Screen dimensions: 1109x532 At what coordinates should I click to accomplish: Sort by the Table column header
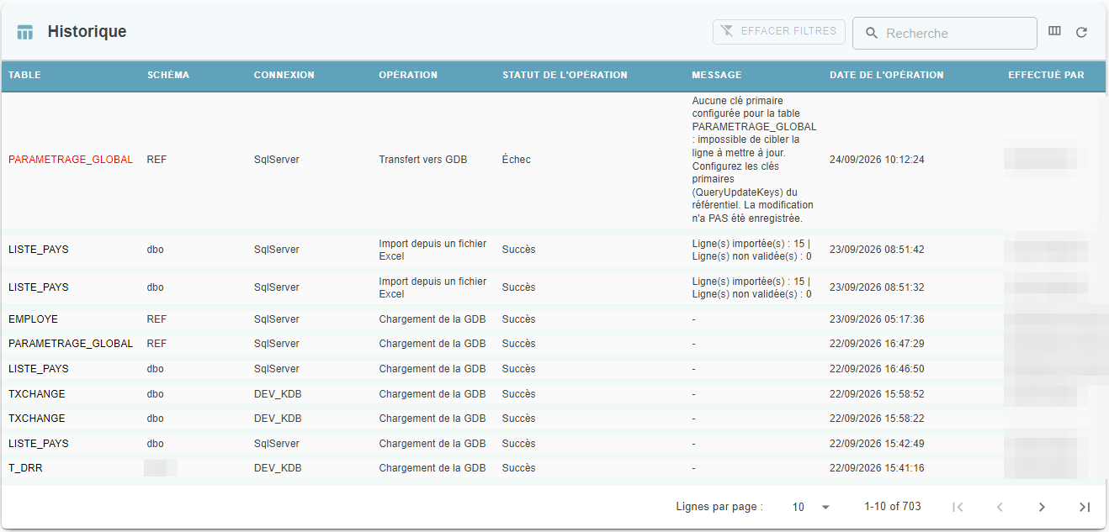pyautogui.click(x=24, y=75)
